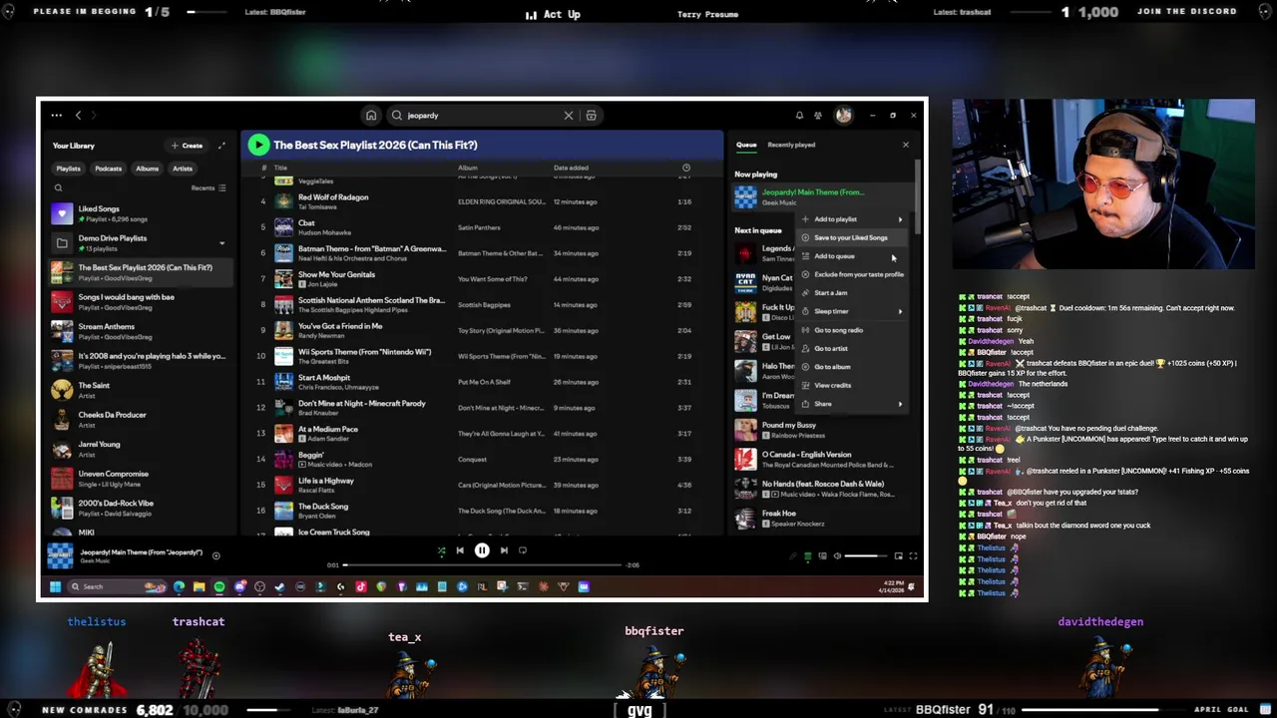Enter full screen mode

pyautogui.click(x=913, y=556)
